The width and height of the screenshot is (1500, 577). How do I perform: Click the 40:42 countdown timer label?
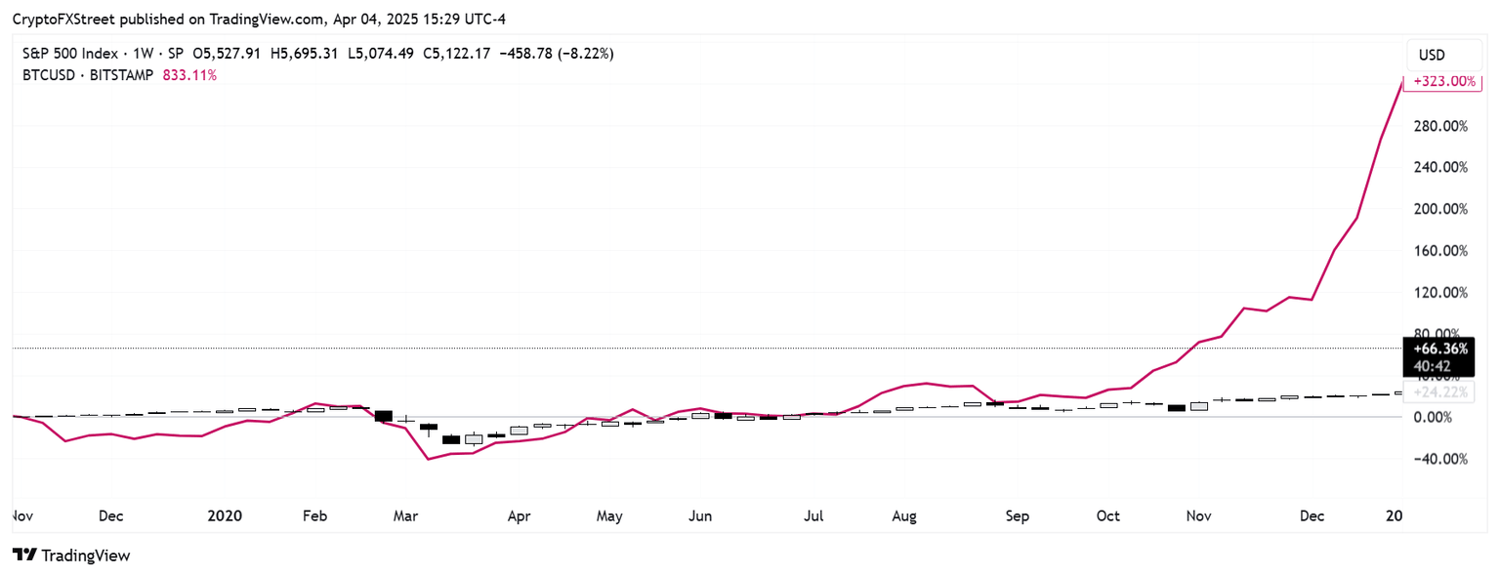[1433, 366]
